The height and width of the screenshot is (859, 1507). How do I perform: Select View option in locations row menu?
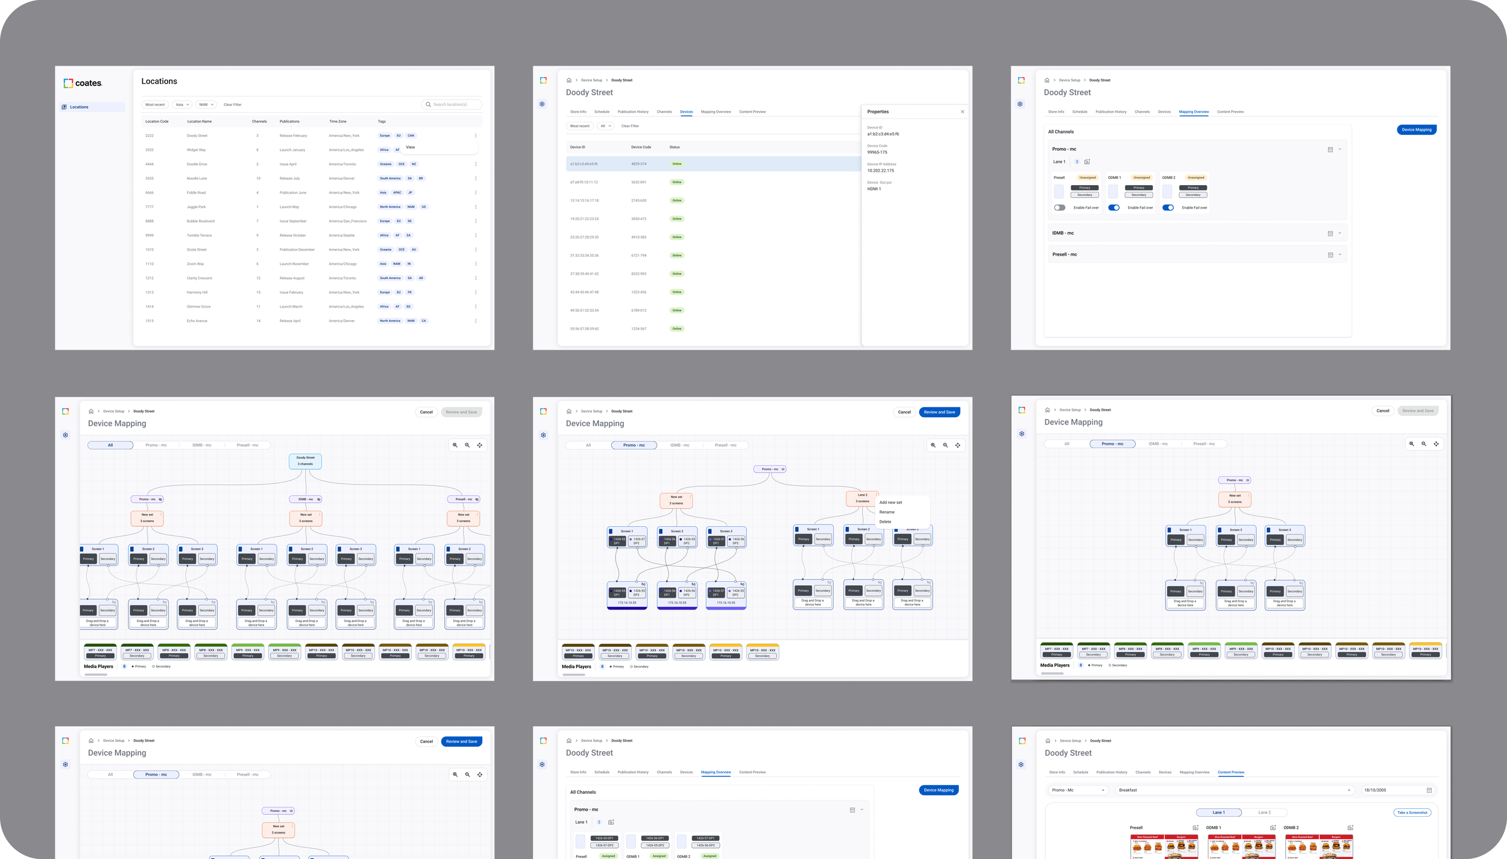[411, 147]
